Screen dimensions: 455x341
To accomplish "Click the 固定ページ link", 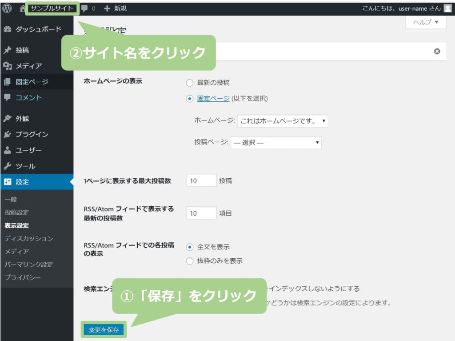I will [x=213, y=98].
